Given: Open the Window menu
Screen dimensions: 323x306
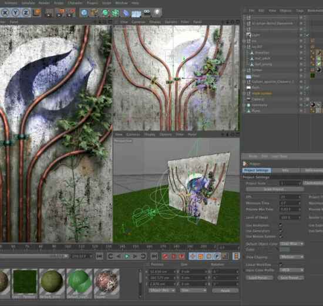Looking at the screenshot, I should point(122,3).
